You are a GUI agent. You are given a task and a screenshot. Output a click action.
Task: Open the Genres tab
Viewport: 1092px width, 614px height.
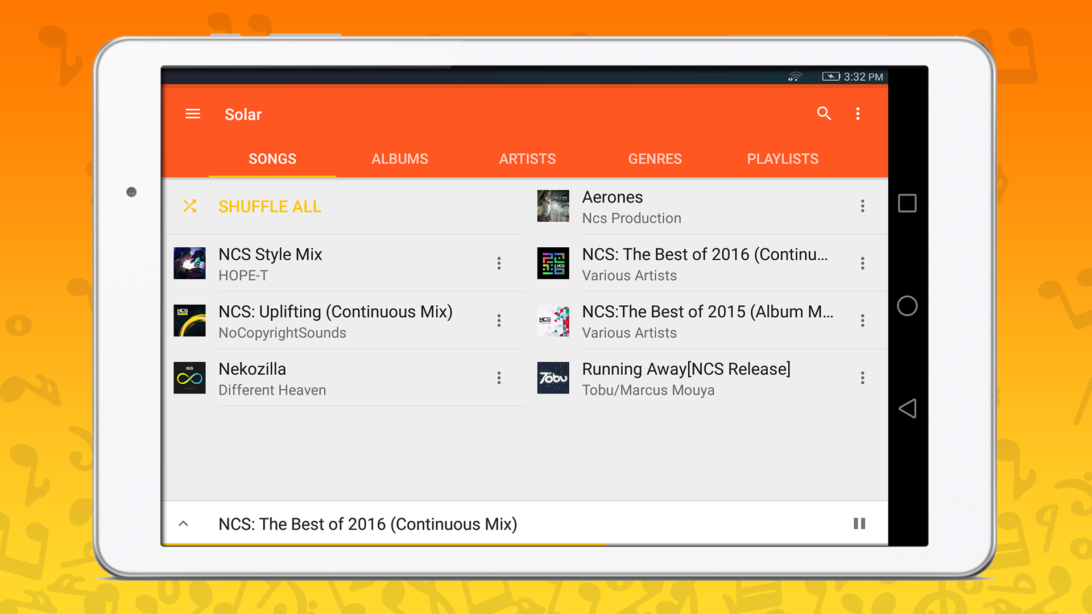tap(655, 159)
